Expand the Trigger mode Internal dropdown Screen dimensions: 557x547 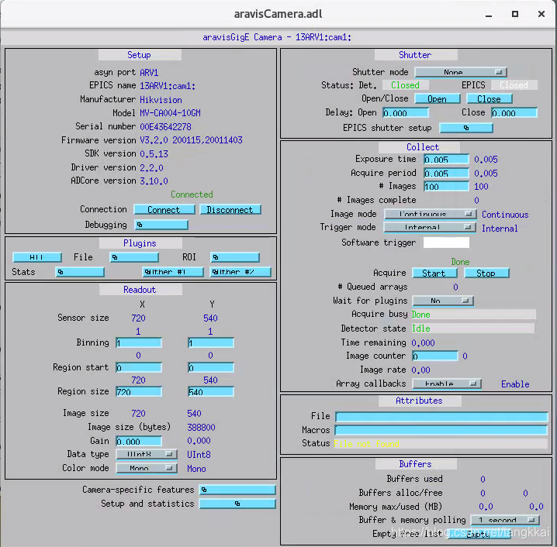430,227
